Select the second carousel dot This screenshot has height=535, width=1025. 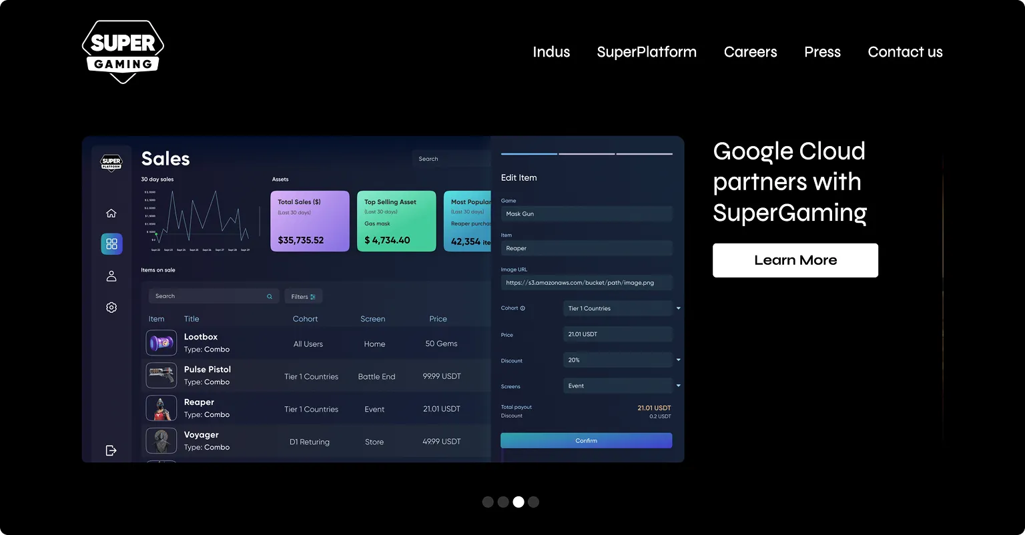tap(503, 502)
